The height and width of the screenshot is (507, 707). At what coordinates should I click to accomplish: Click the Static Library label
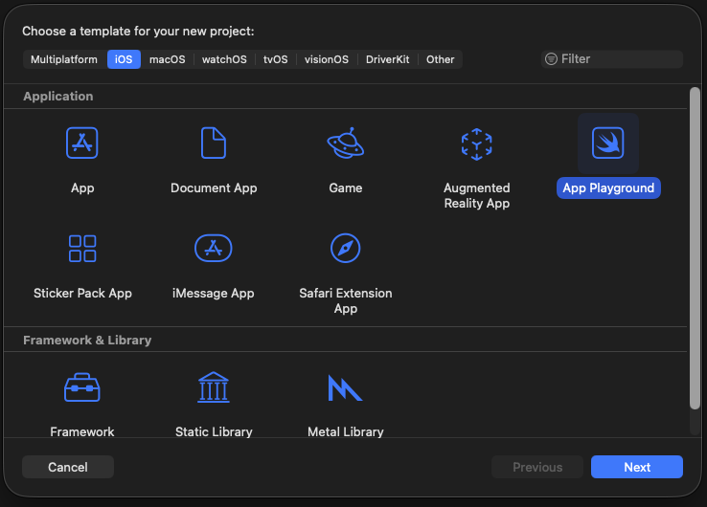(214, 431)
